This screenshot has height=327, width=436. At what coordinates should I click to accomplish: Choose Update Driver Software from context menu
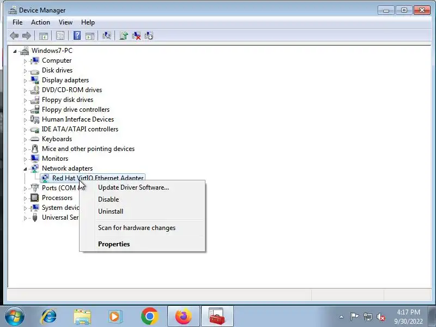point(142,187)
